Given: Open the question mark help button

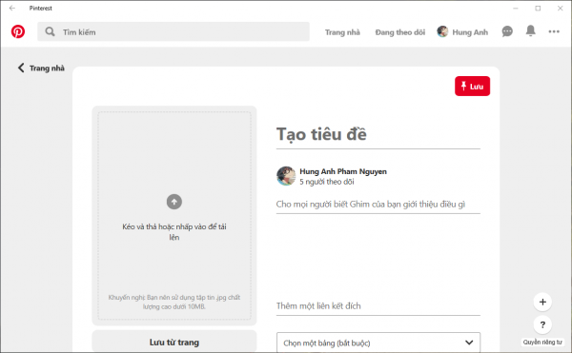Looking at the screenshot, I should 542,324.
